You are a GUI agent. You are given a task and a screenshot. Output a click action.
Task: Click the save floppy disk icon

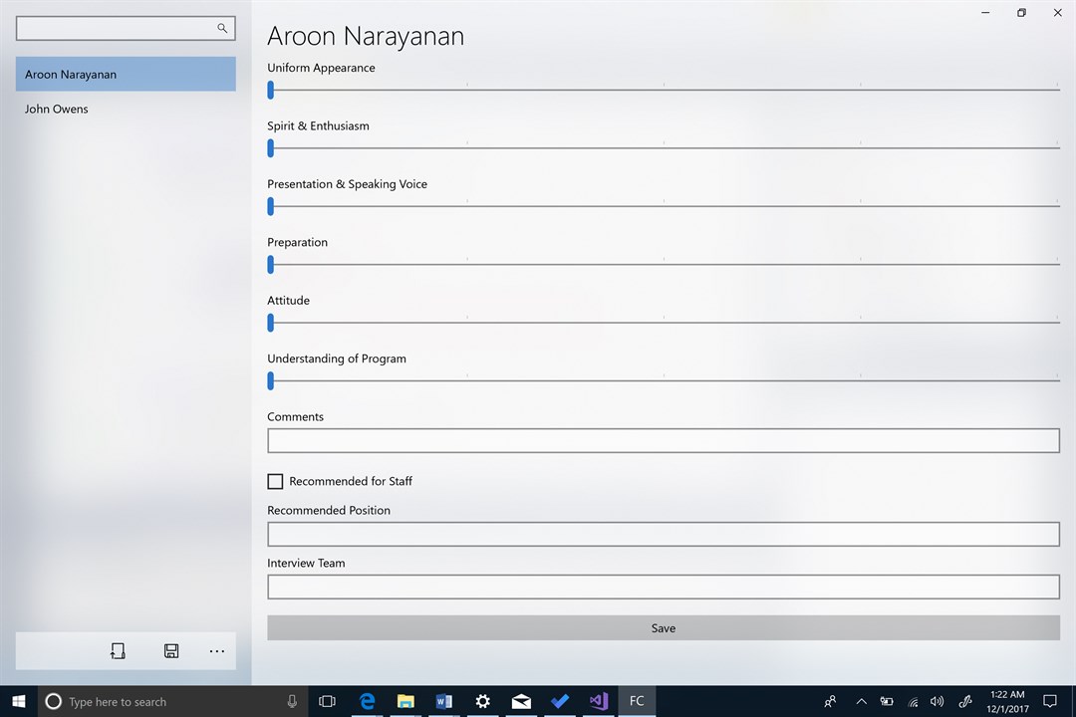(171, 650)
